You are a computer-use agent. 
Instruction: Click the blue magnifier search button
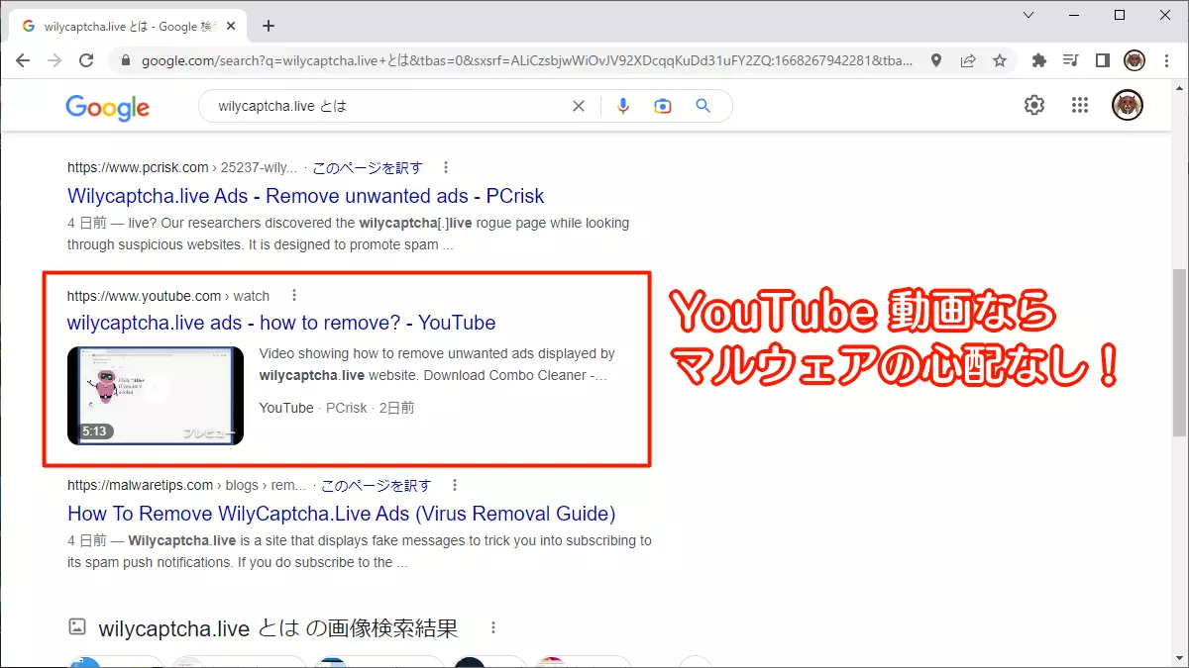point(703,106)
